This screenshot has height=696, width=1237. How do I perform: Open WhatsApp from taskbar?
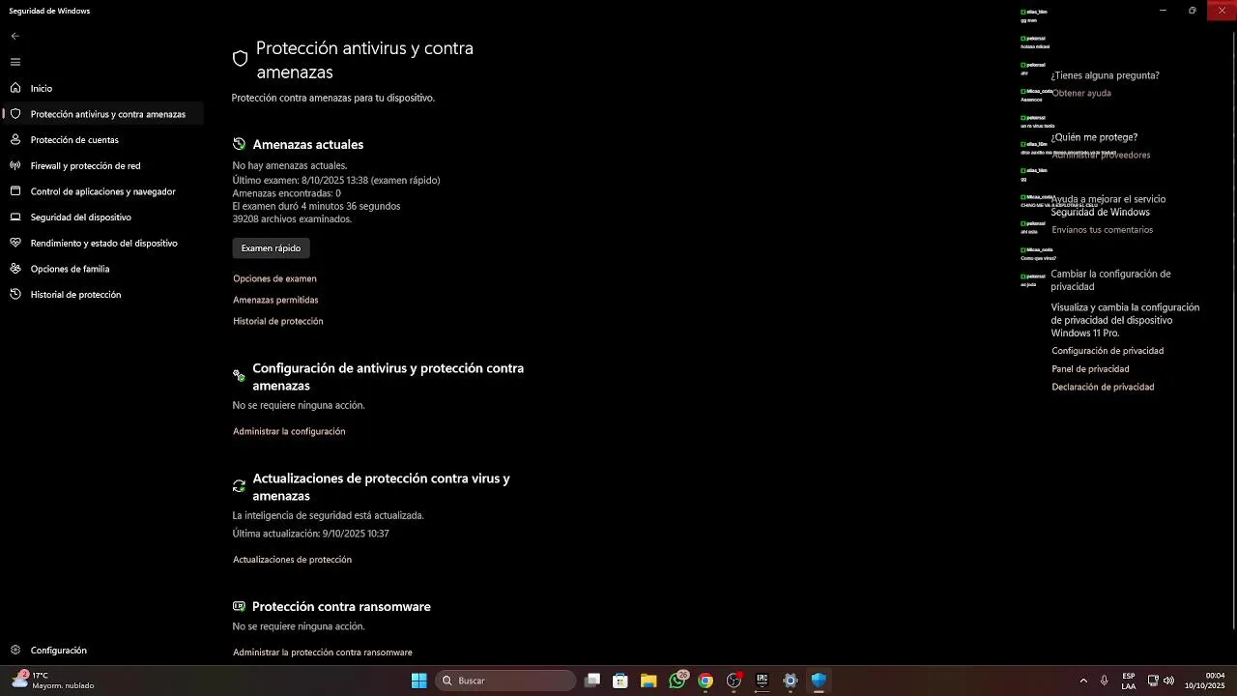click(x=677, y=681)
